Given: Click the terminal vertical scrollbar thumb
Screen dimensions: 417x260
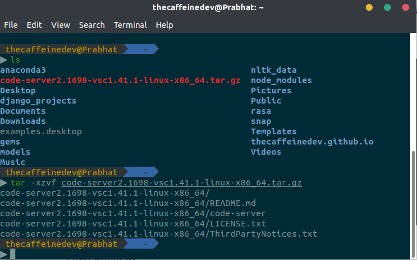Looking at the screenshot, I should 413,203.
